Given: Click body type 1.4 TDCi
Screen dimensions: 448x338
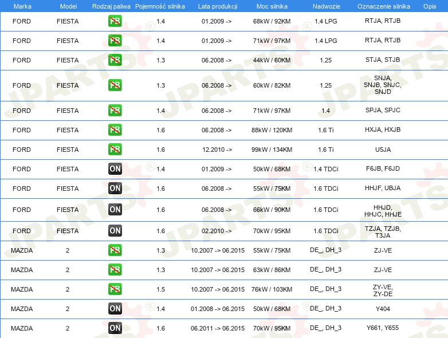Looking at the screenshot, I should tap(326, 169).
